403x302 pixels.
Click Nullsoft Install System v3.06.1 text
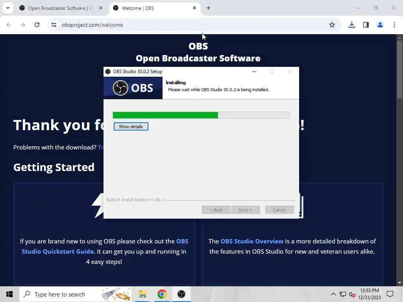135,200
